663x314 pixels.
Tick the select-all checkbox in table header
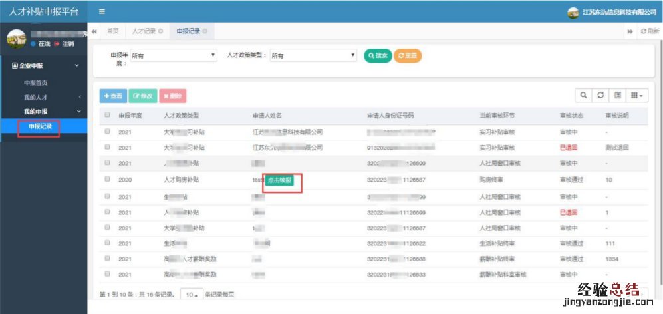click(x=108, y=115)
